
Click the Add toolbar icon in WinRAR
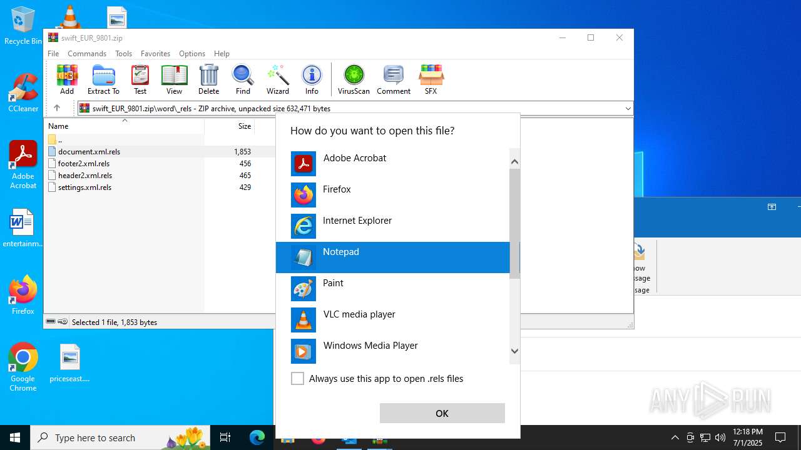point(67,79)
